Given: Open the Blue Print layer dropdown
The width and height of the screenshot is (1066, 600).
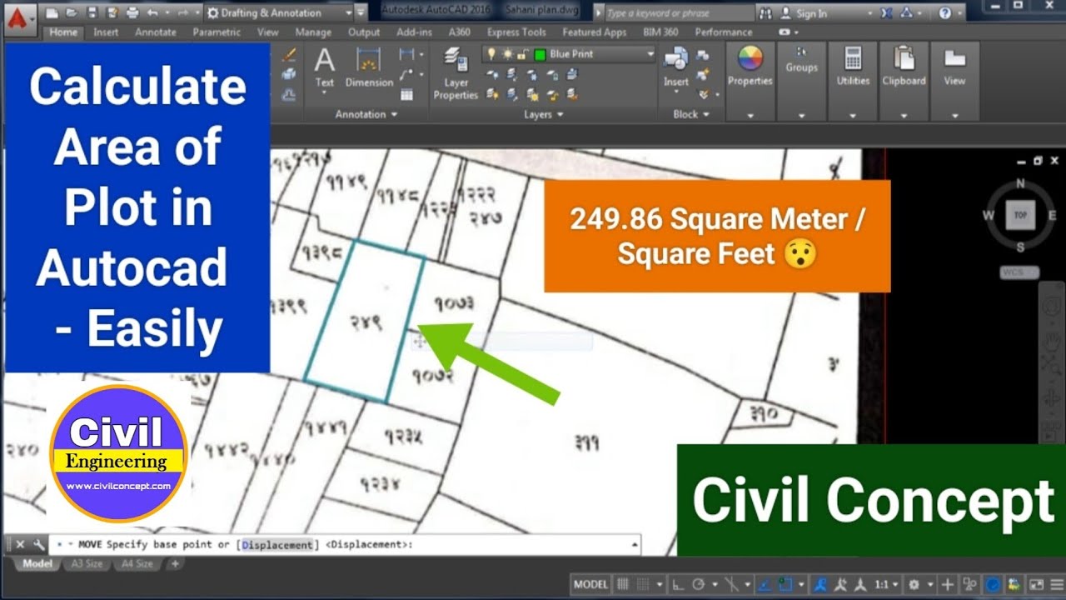Looking at the screenshot, I should click(570, 54).
